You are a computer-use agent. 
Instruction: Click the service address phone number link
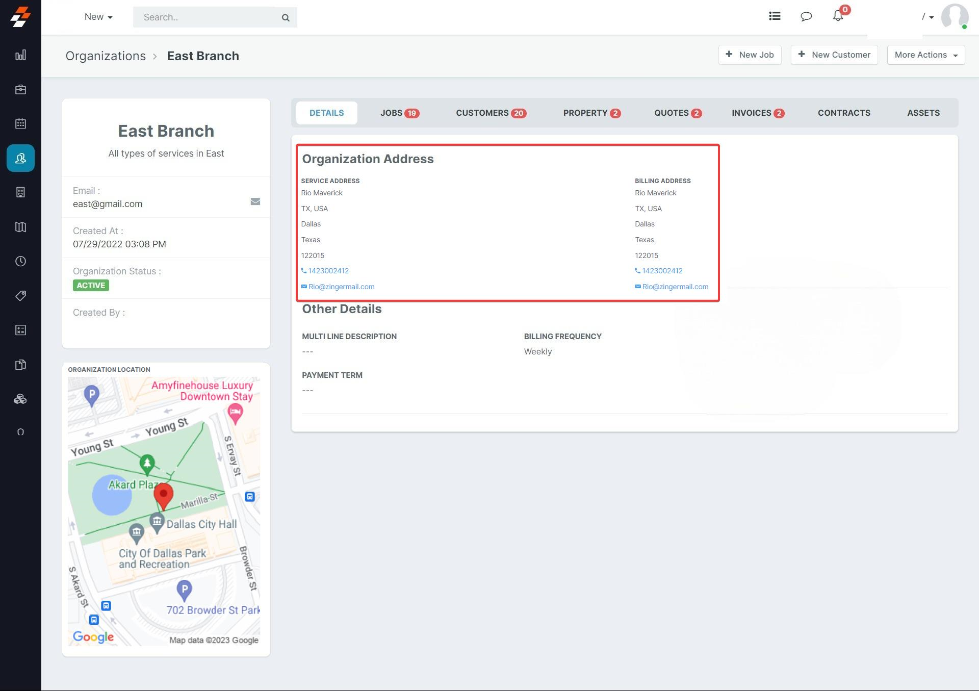tap(328, 271)
